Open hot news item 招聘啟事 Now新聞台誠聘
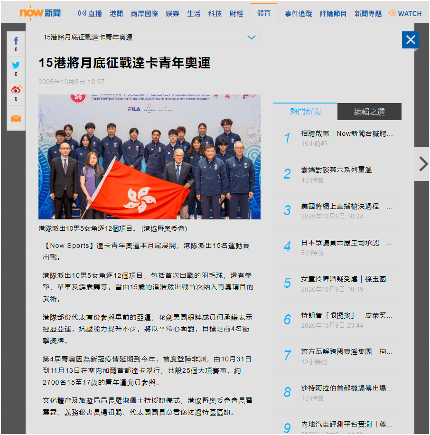 [x=347, y=134]
